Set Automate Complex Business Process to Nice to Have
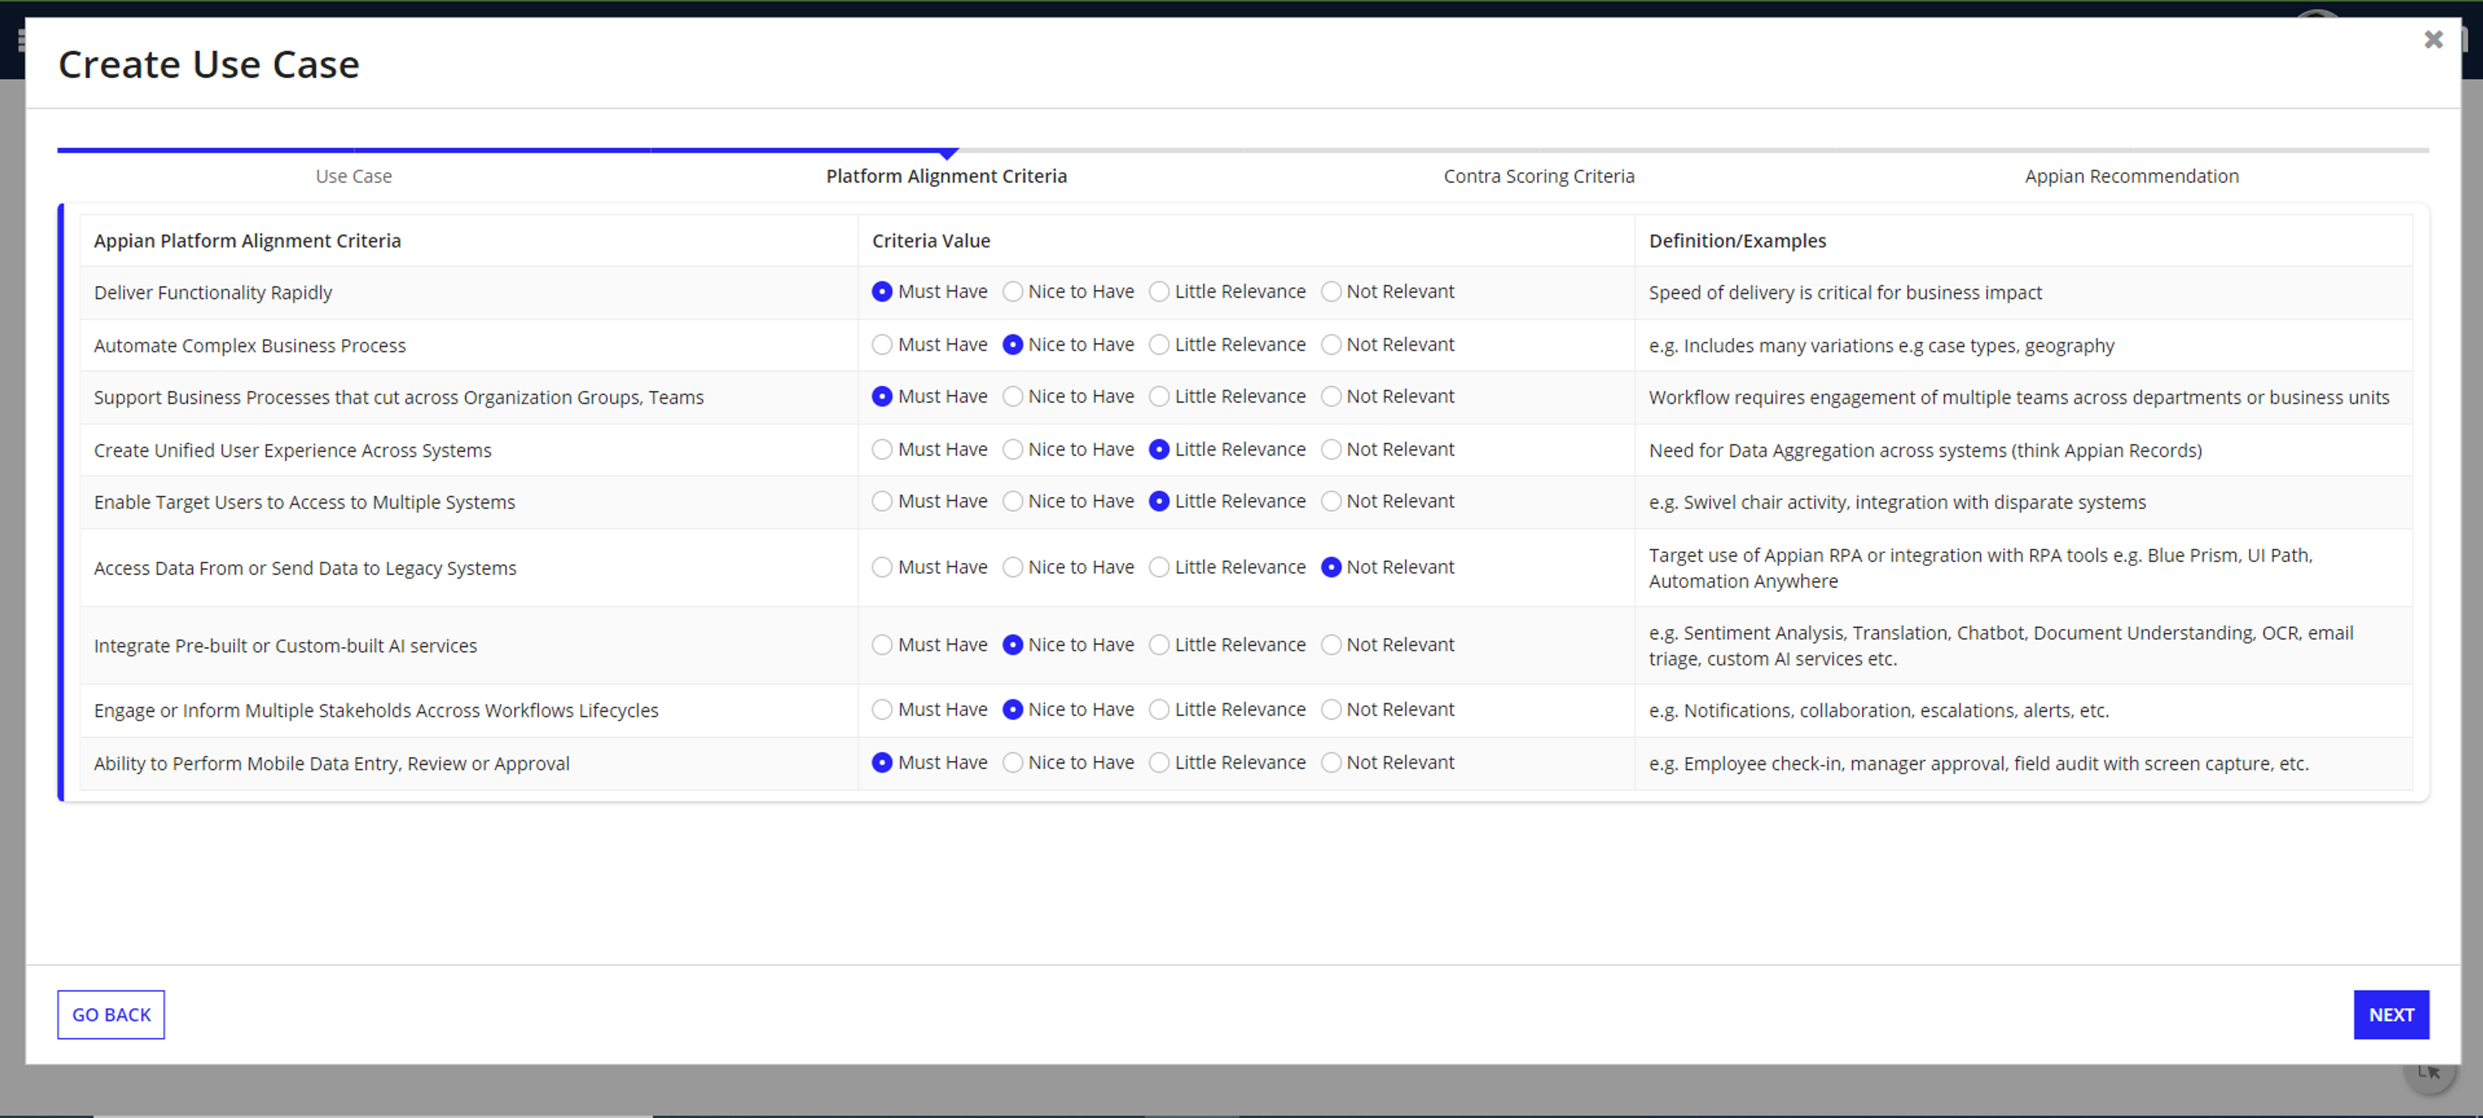Viewport: 2483px width, 1118px height. pyautogui.click(x=1012, y=344)
